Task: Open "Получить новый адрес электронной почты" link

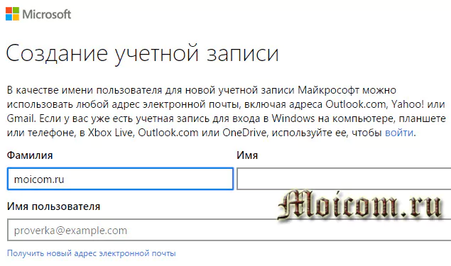Action: [x=92, y=253]
